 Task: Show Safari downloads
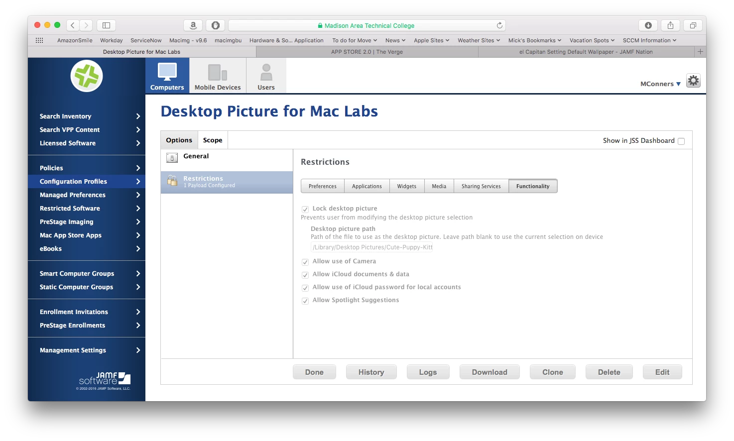pyautogui.click(x=648, y=25)
